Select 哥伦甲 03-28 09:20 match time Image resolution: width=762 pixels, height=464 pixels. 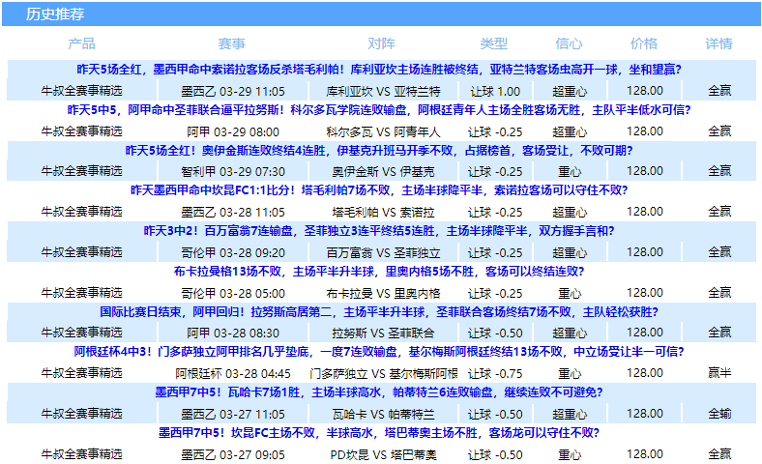(x=233, y=252)
